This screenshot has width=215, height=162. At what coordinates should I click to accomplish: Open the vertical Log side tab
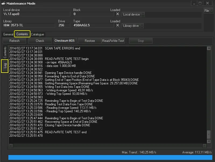click(x=5, y=66)
